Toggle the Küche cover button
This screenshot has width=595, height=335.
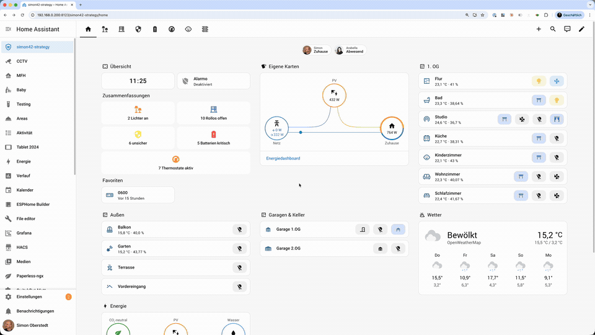coord(539,138)
